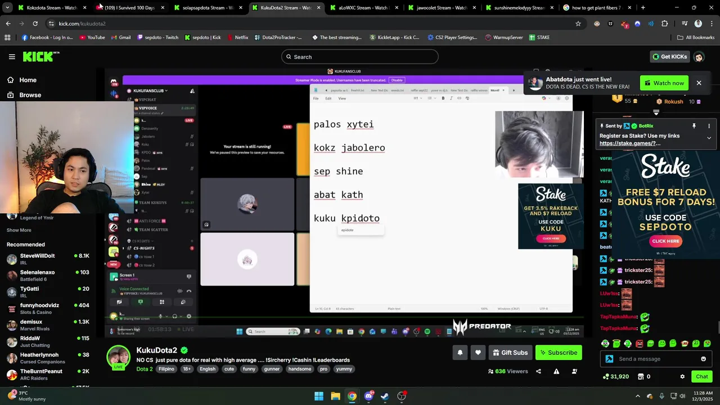Click the Chrome taskbar icon

tap(352, 396)
